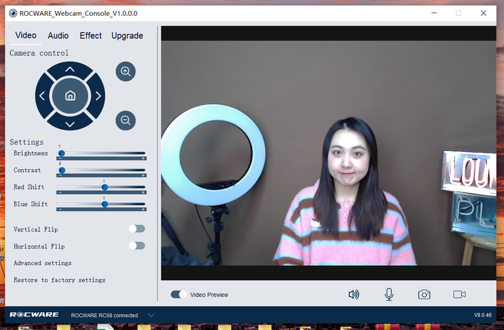Turn off the Video Preview toggle

point(179,295)
